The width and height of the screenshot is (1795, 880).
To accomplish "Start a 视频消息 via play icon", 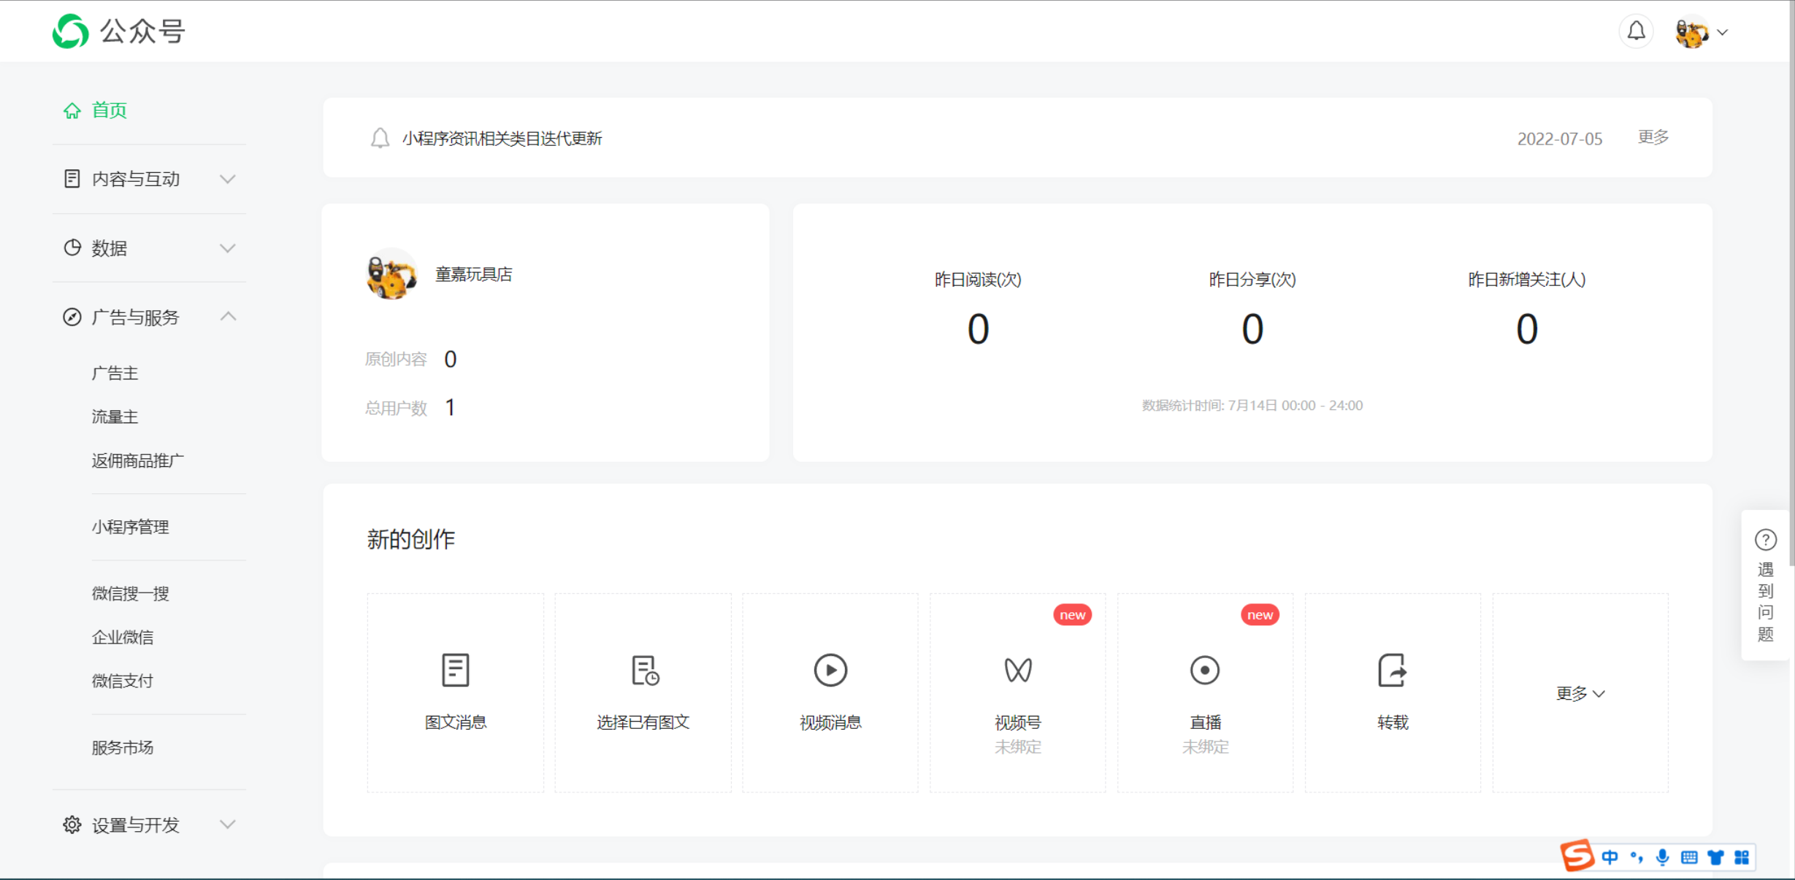I will [830, 670].
